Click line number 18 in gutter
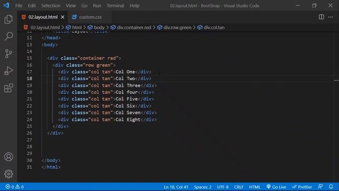The width and height of the screenshot is (339, 191). pos(29,79)
